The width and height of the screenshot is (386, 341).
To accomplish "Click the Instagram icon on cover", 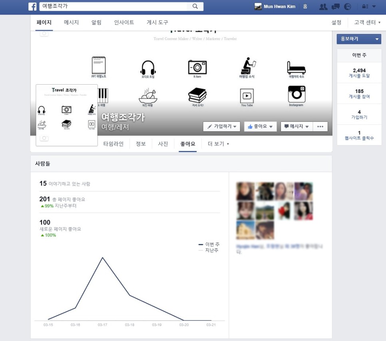I will [x=296, y=94].
